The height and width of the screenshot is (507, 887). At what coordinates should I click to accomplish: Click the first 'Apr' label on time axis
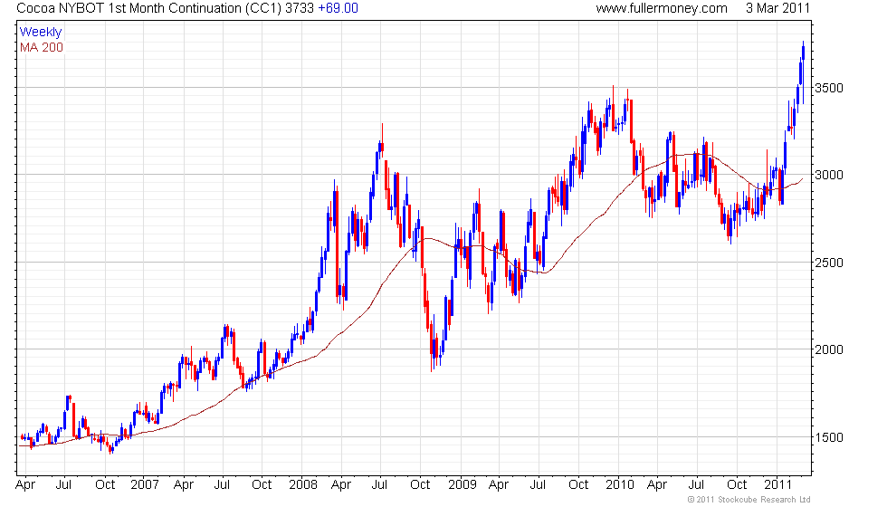(x=25, y=485)
